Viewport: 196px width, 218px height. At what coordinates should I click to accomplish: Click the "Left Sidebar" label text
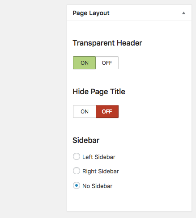[x=99, y=157]
